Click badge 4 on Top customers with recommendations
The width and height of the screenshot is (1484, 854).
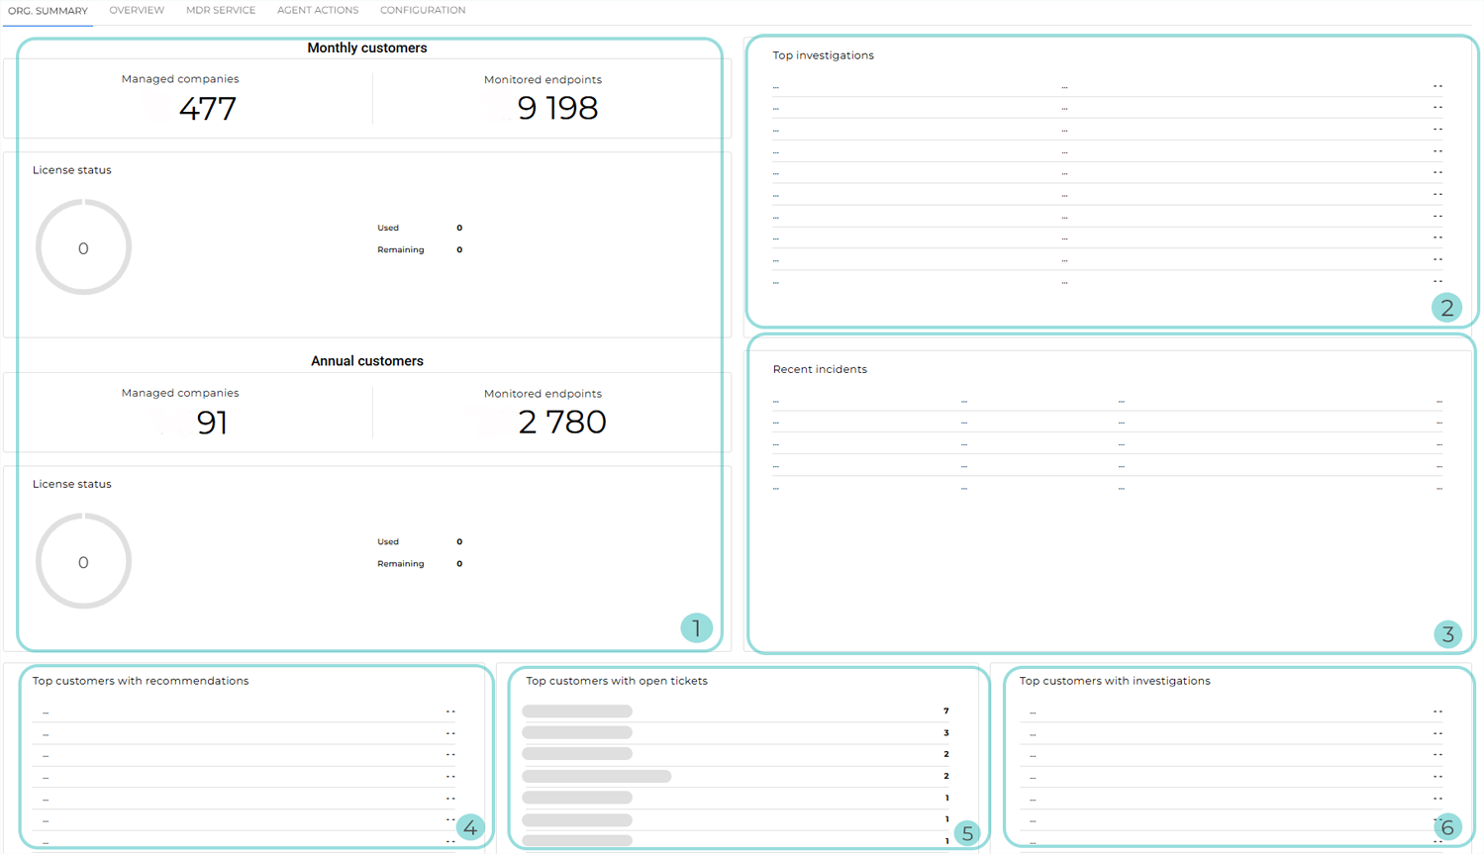[470, 826]
